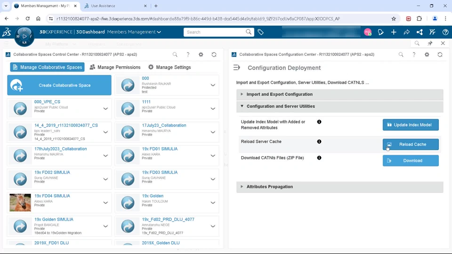The width and height of the screenshot is (452, 254).
Task: Expand options for 19x_Fd02_PRD_DLU_4077
Action: (213, 226)
